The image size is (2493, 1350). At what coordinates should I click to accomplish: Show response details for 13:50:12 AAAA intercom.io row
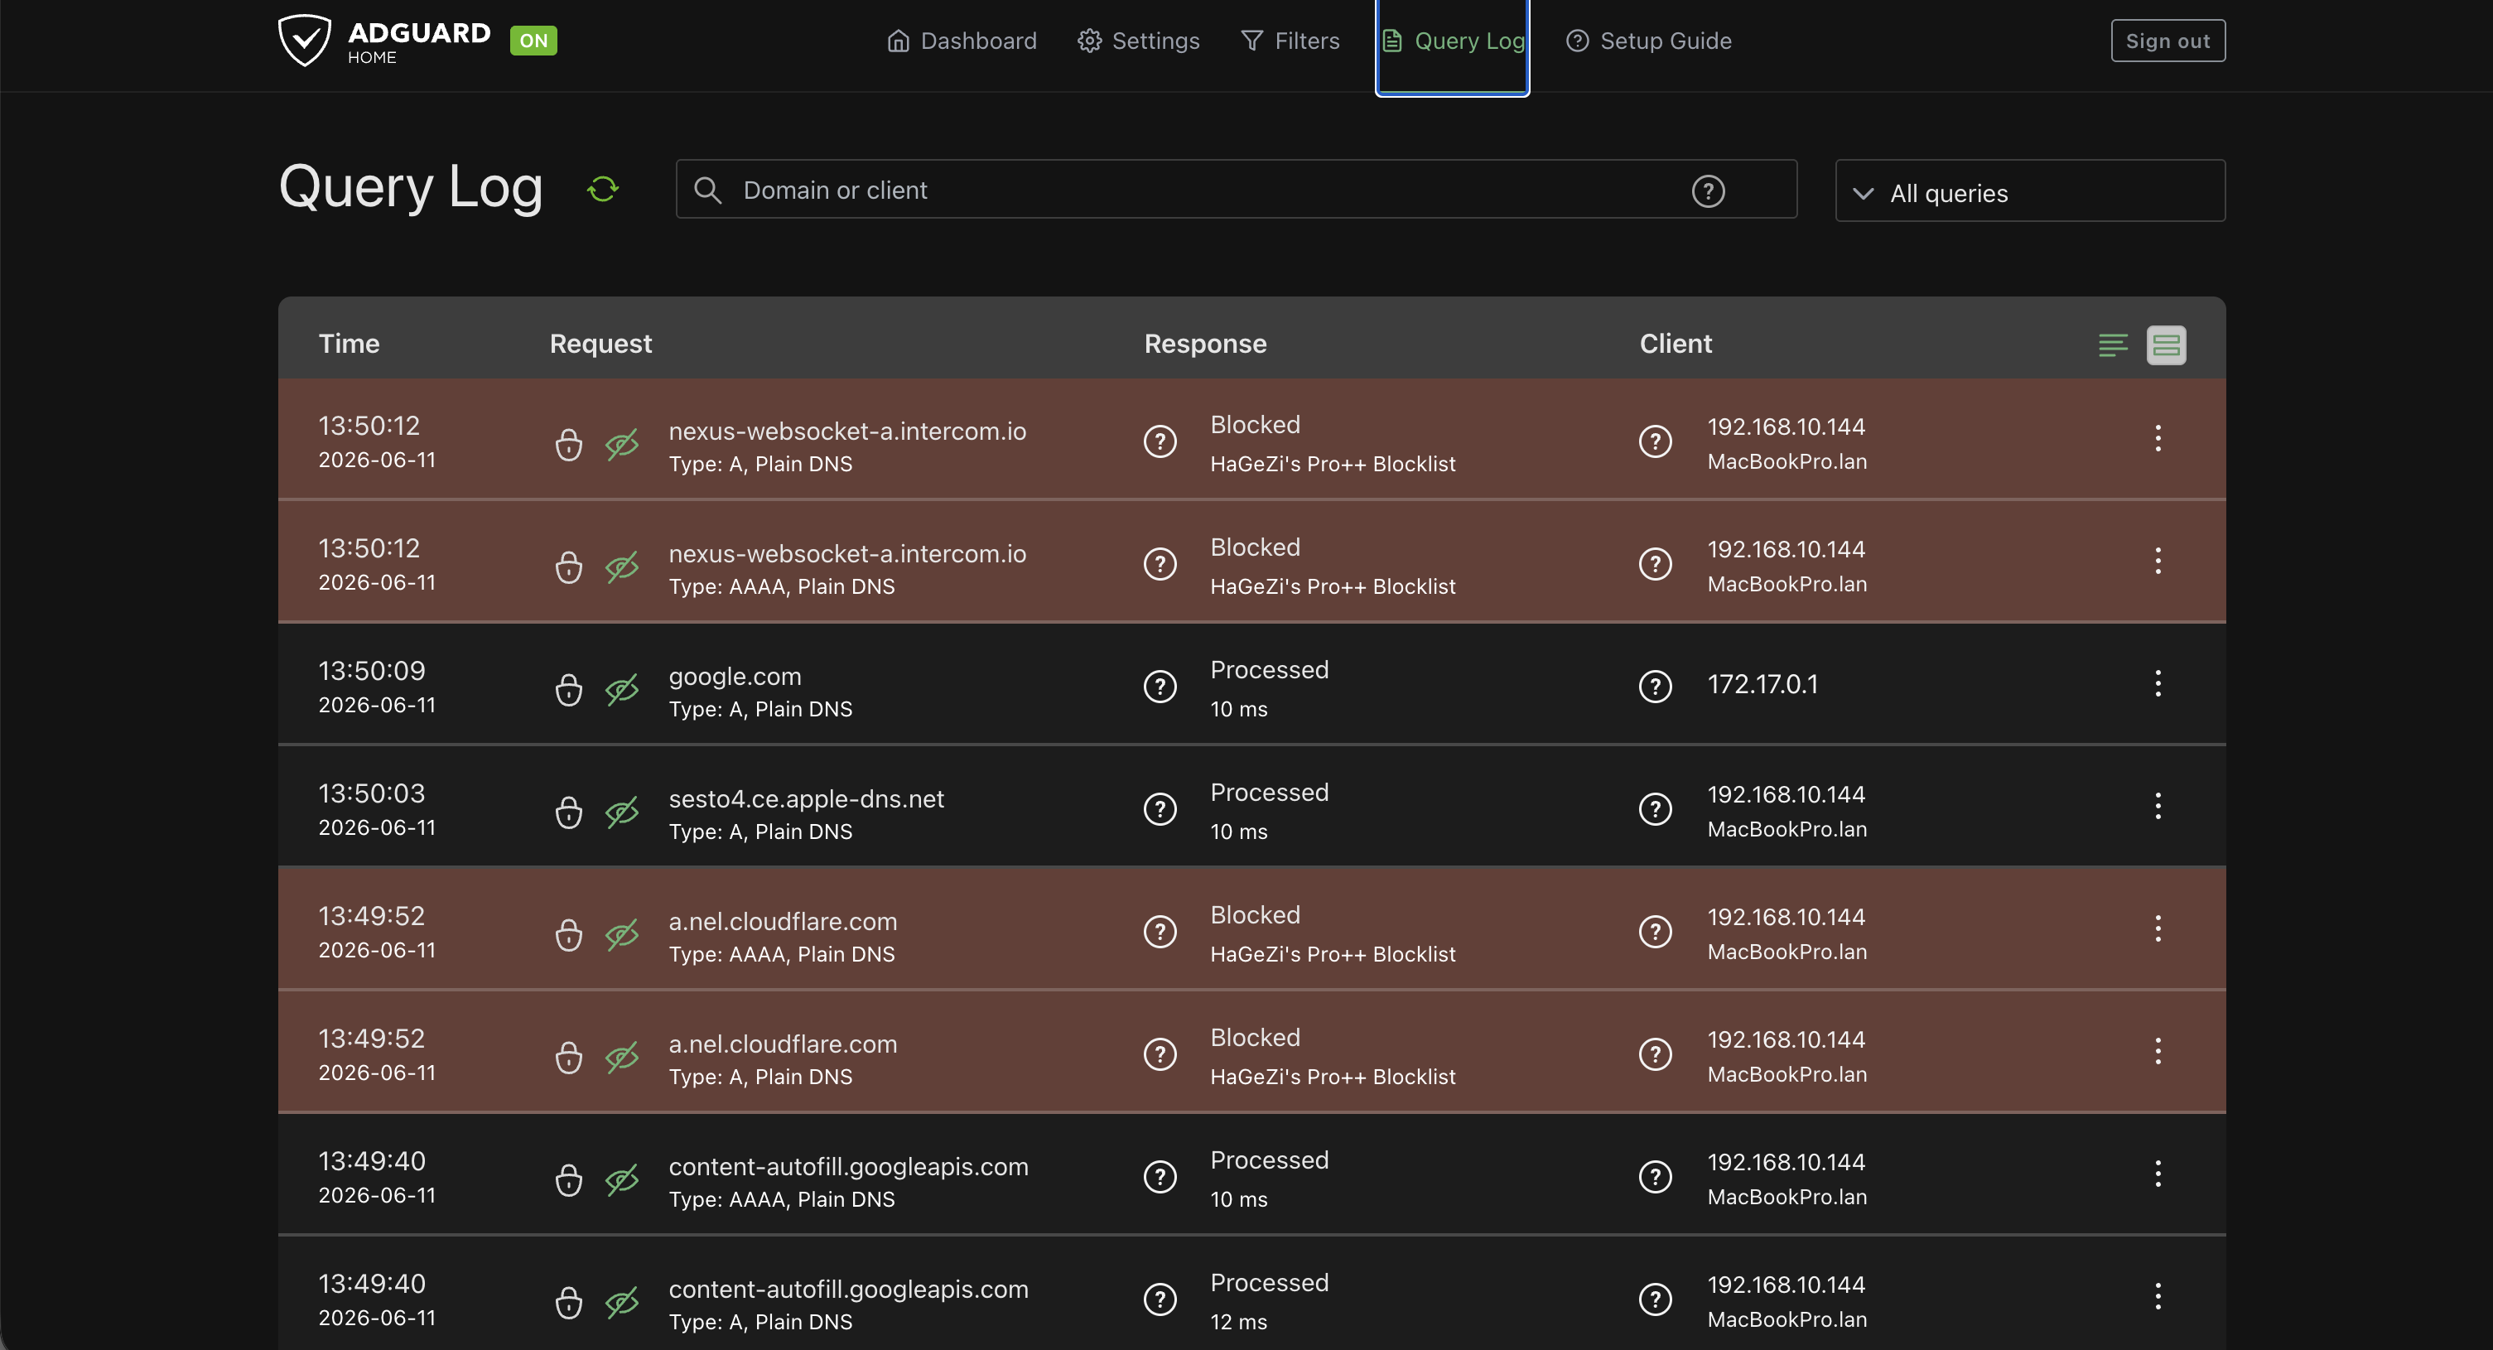click(x=1160, y=564)
